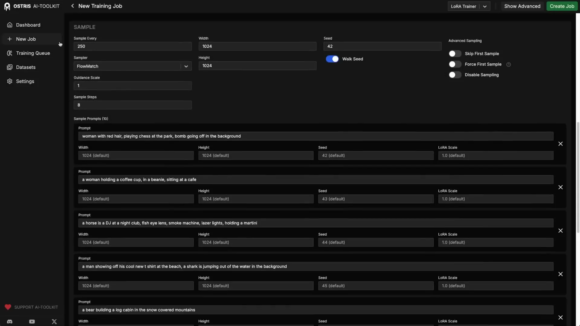Open the Discord community link

(9, 321)
